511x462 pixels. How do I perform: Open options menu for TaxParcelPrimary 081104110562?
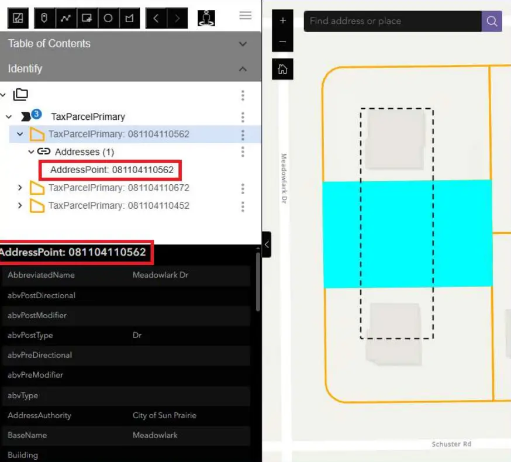pos(243,135)
